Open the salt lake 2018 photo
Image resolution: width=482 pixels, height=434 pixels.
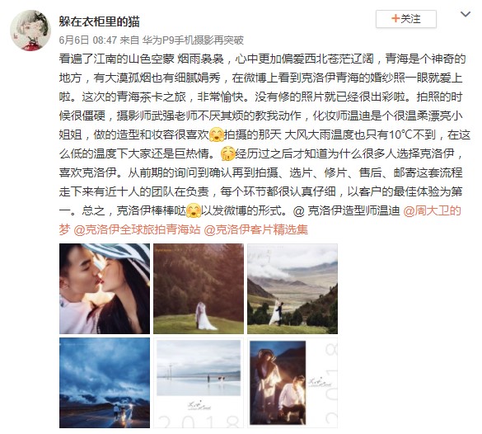(x=199, y=383)
